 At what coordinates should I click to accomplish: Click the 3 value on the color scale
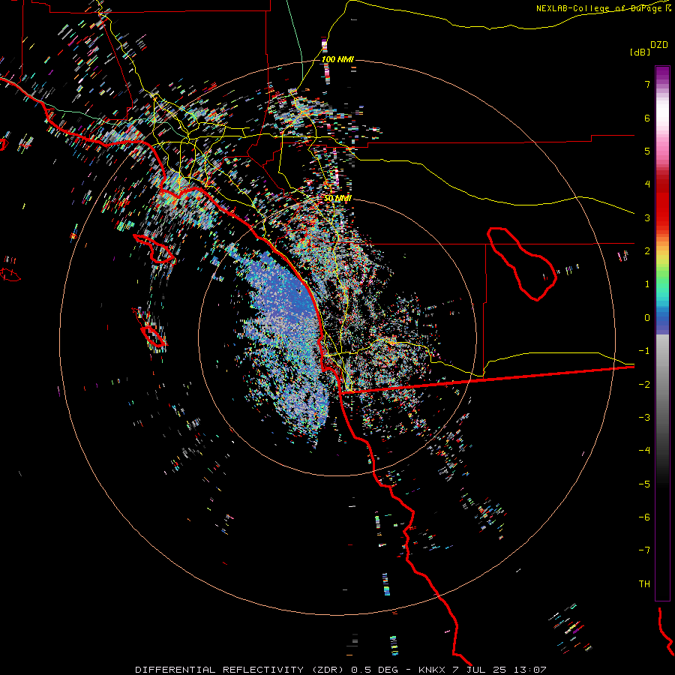[x=647, y=217]
